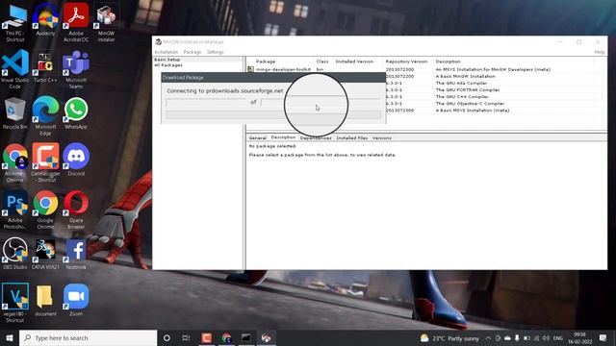Select 'The GNU FORTRAN Compiler' row
The image size is (616, 346).
[468, 89]
